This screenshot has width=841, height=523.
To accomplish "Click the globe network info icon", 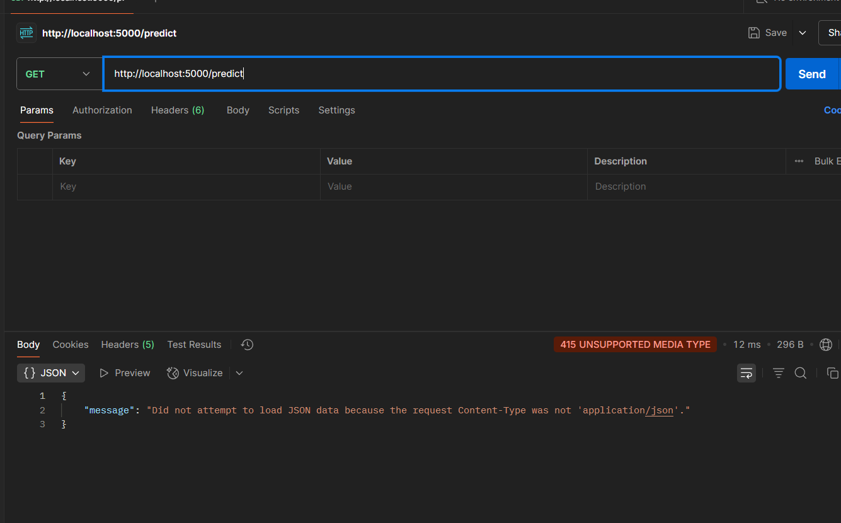I will [x=826, y=345].
